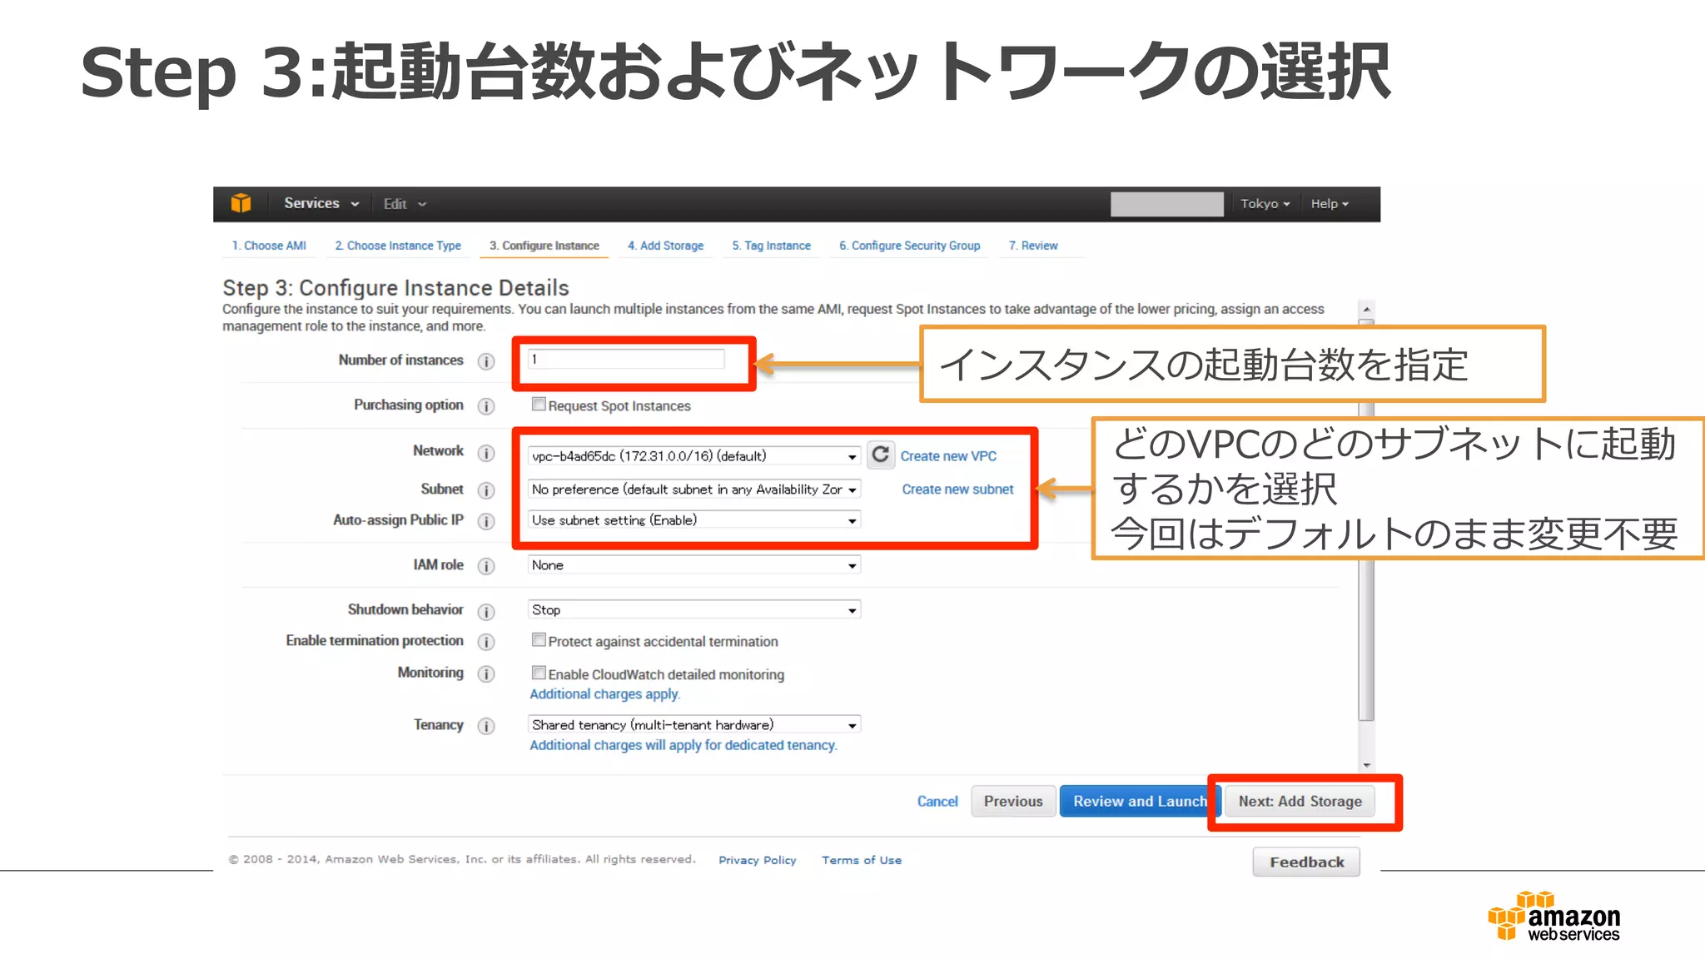Click Create new VPC link
Image resolution: width=1705 pixels, height=959 pixels.
coord(948,456)
